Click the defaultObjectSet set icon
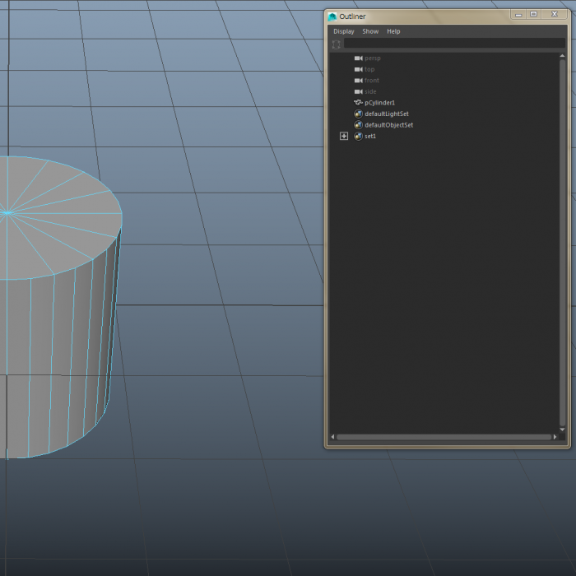The image size is (576, 576). (x=358, y=125)
